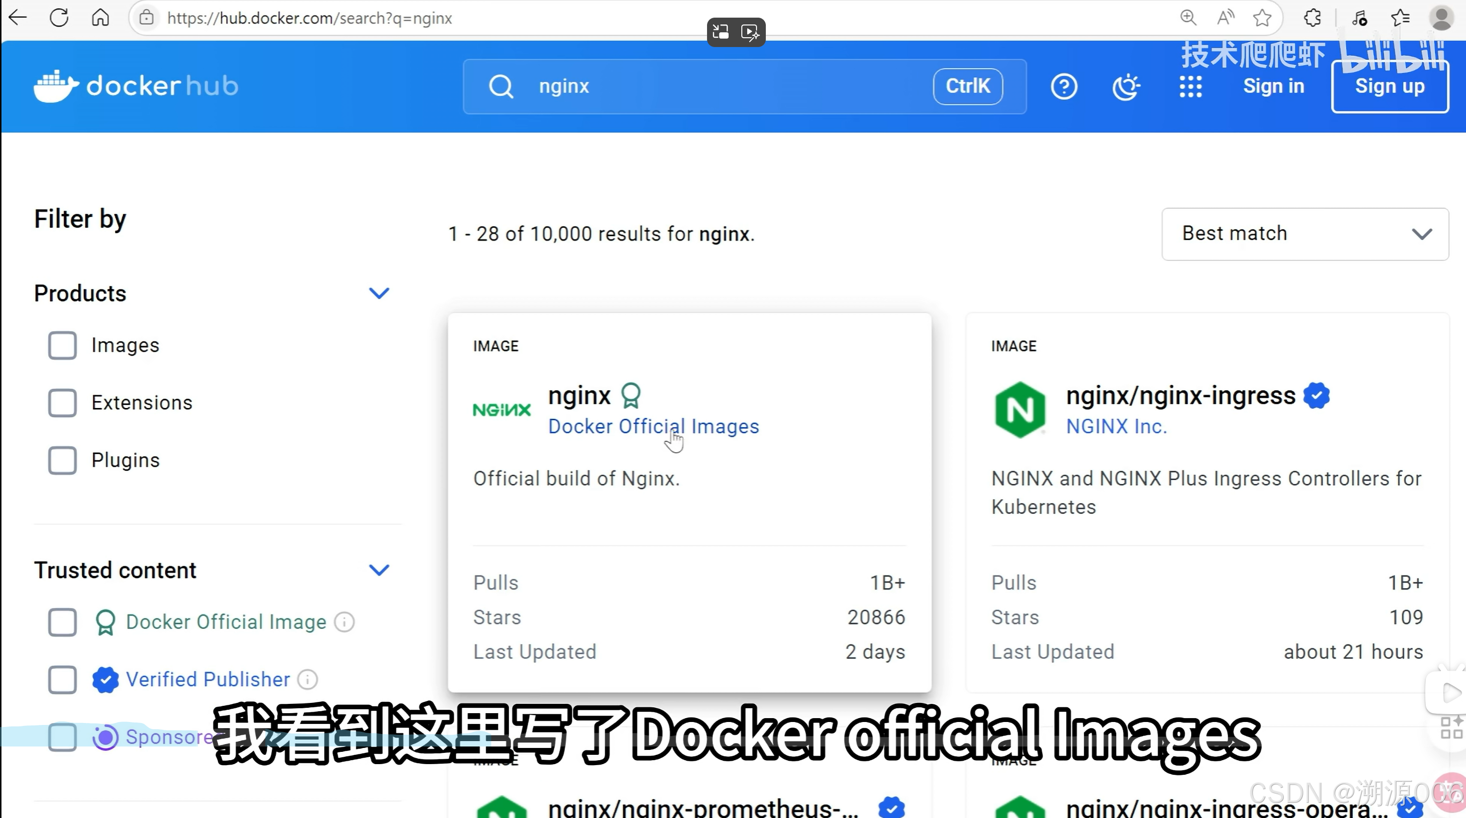The image size is (1466, 818).
Task: Open the browser extensions puzzle icon
Action: click(1312, 18)
